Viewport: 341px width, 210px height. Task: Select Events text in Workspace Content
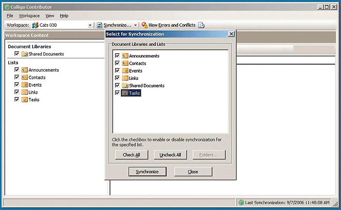[x=35, y=85]
